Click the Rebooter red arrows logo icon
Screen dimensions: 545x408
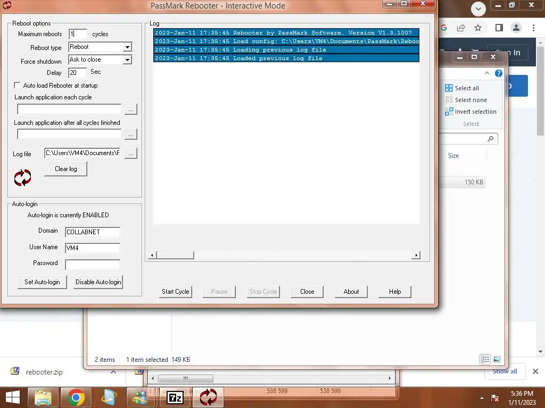click(22, 177)
